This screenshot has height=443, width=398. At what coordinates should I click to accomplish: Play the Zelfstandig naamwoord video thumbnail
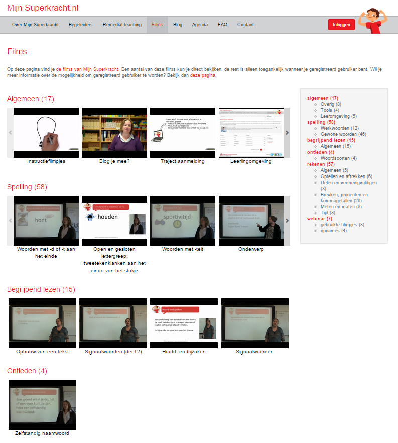42,405
